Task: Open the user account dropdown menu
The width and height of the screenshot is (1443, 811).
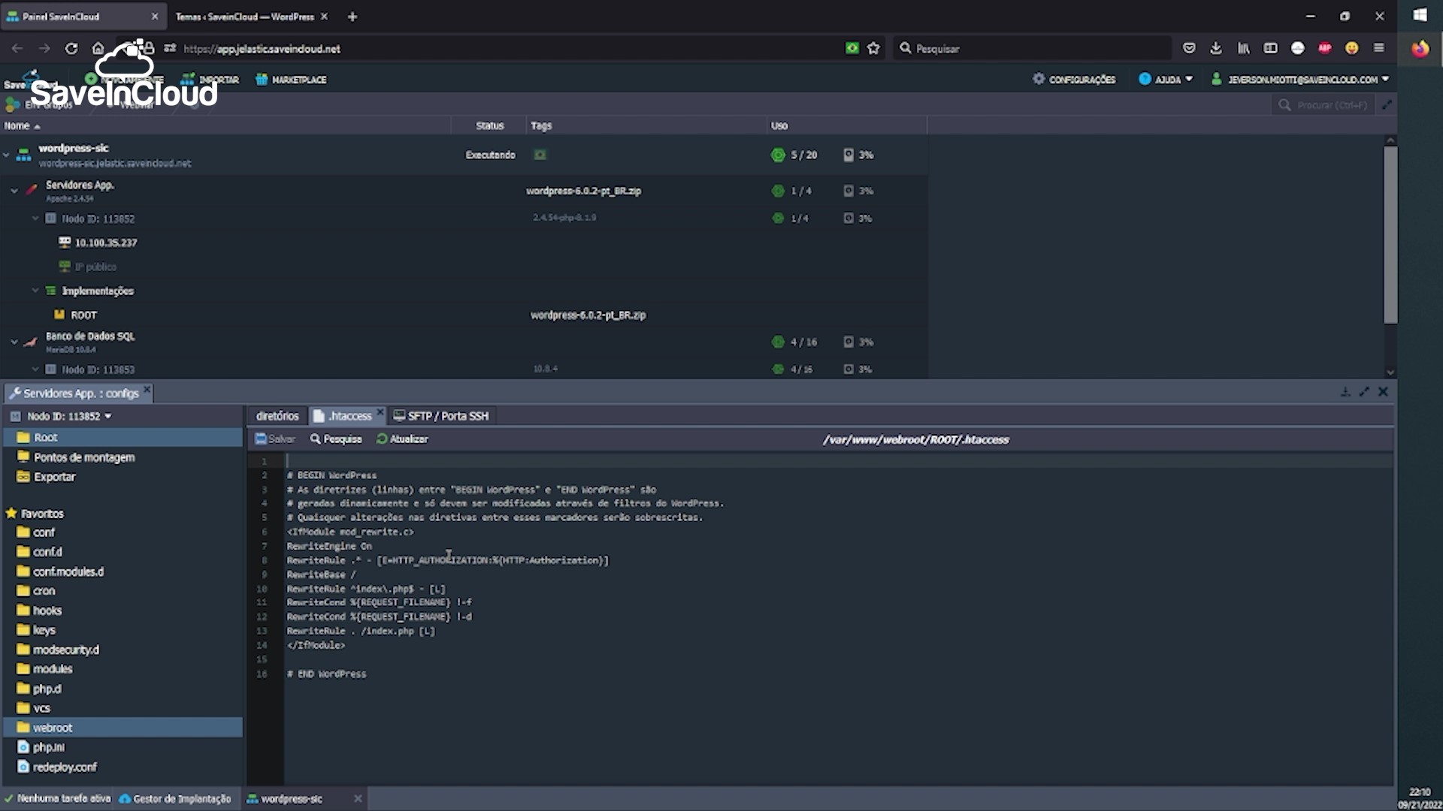Action: (1300, 79)
